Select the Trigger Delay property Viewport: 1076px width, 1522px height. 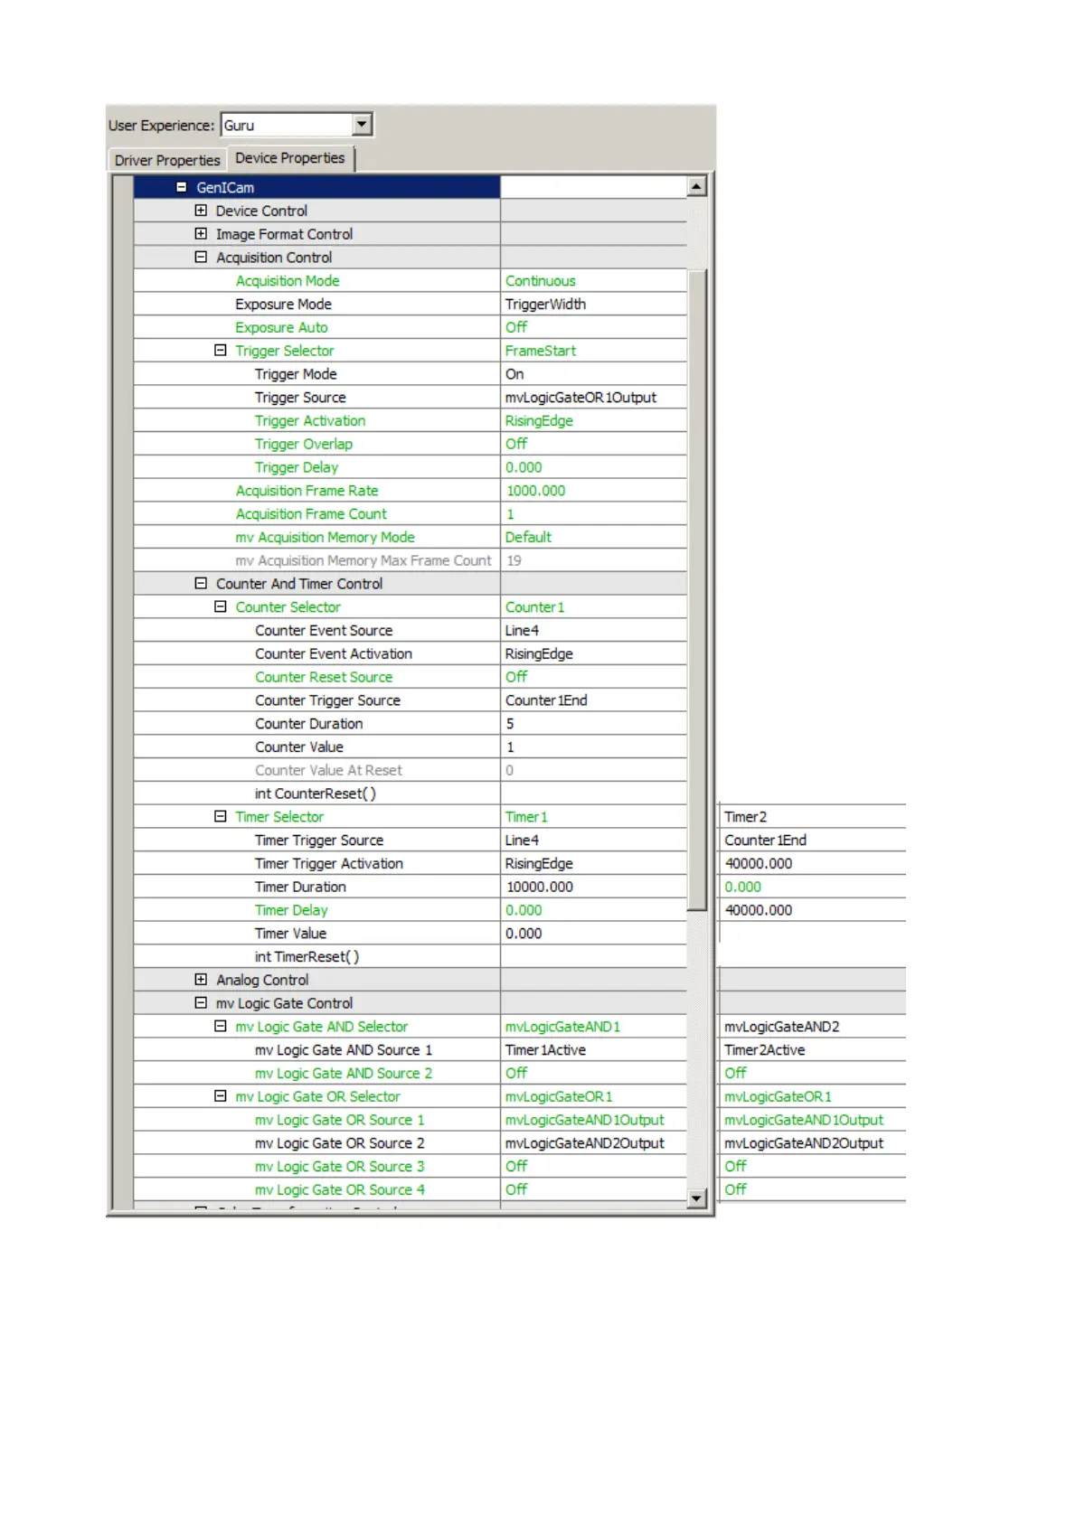(x=297, y=467)
